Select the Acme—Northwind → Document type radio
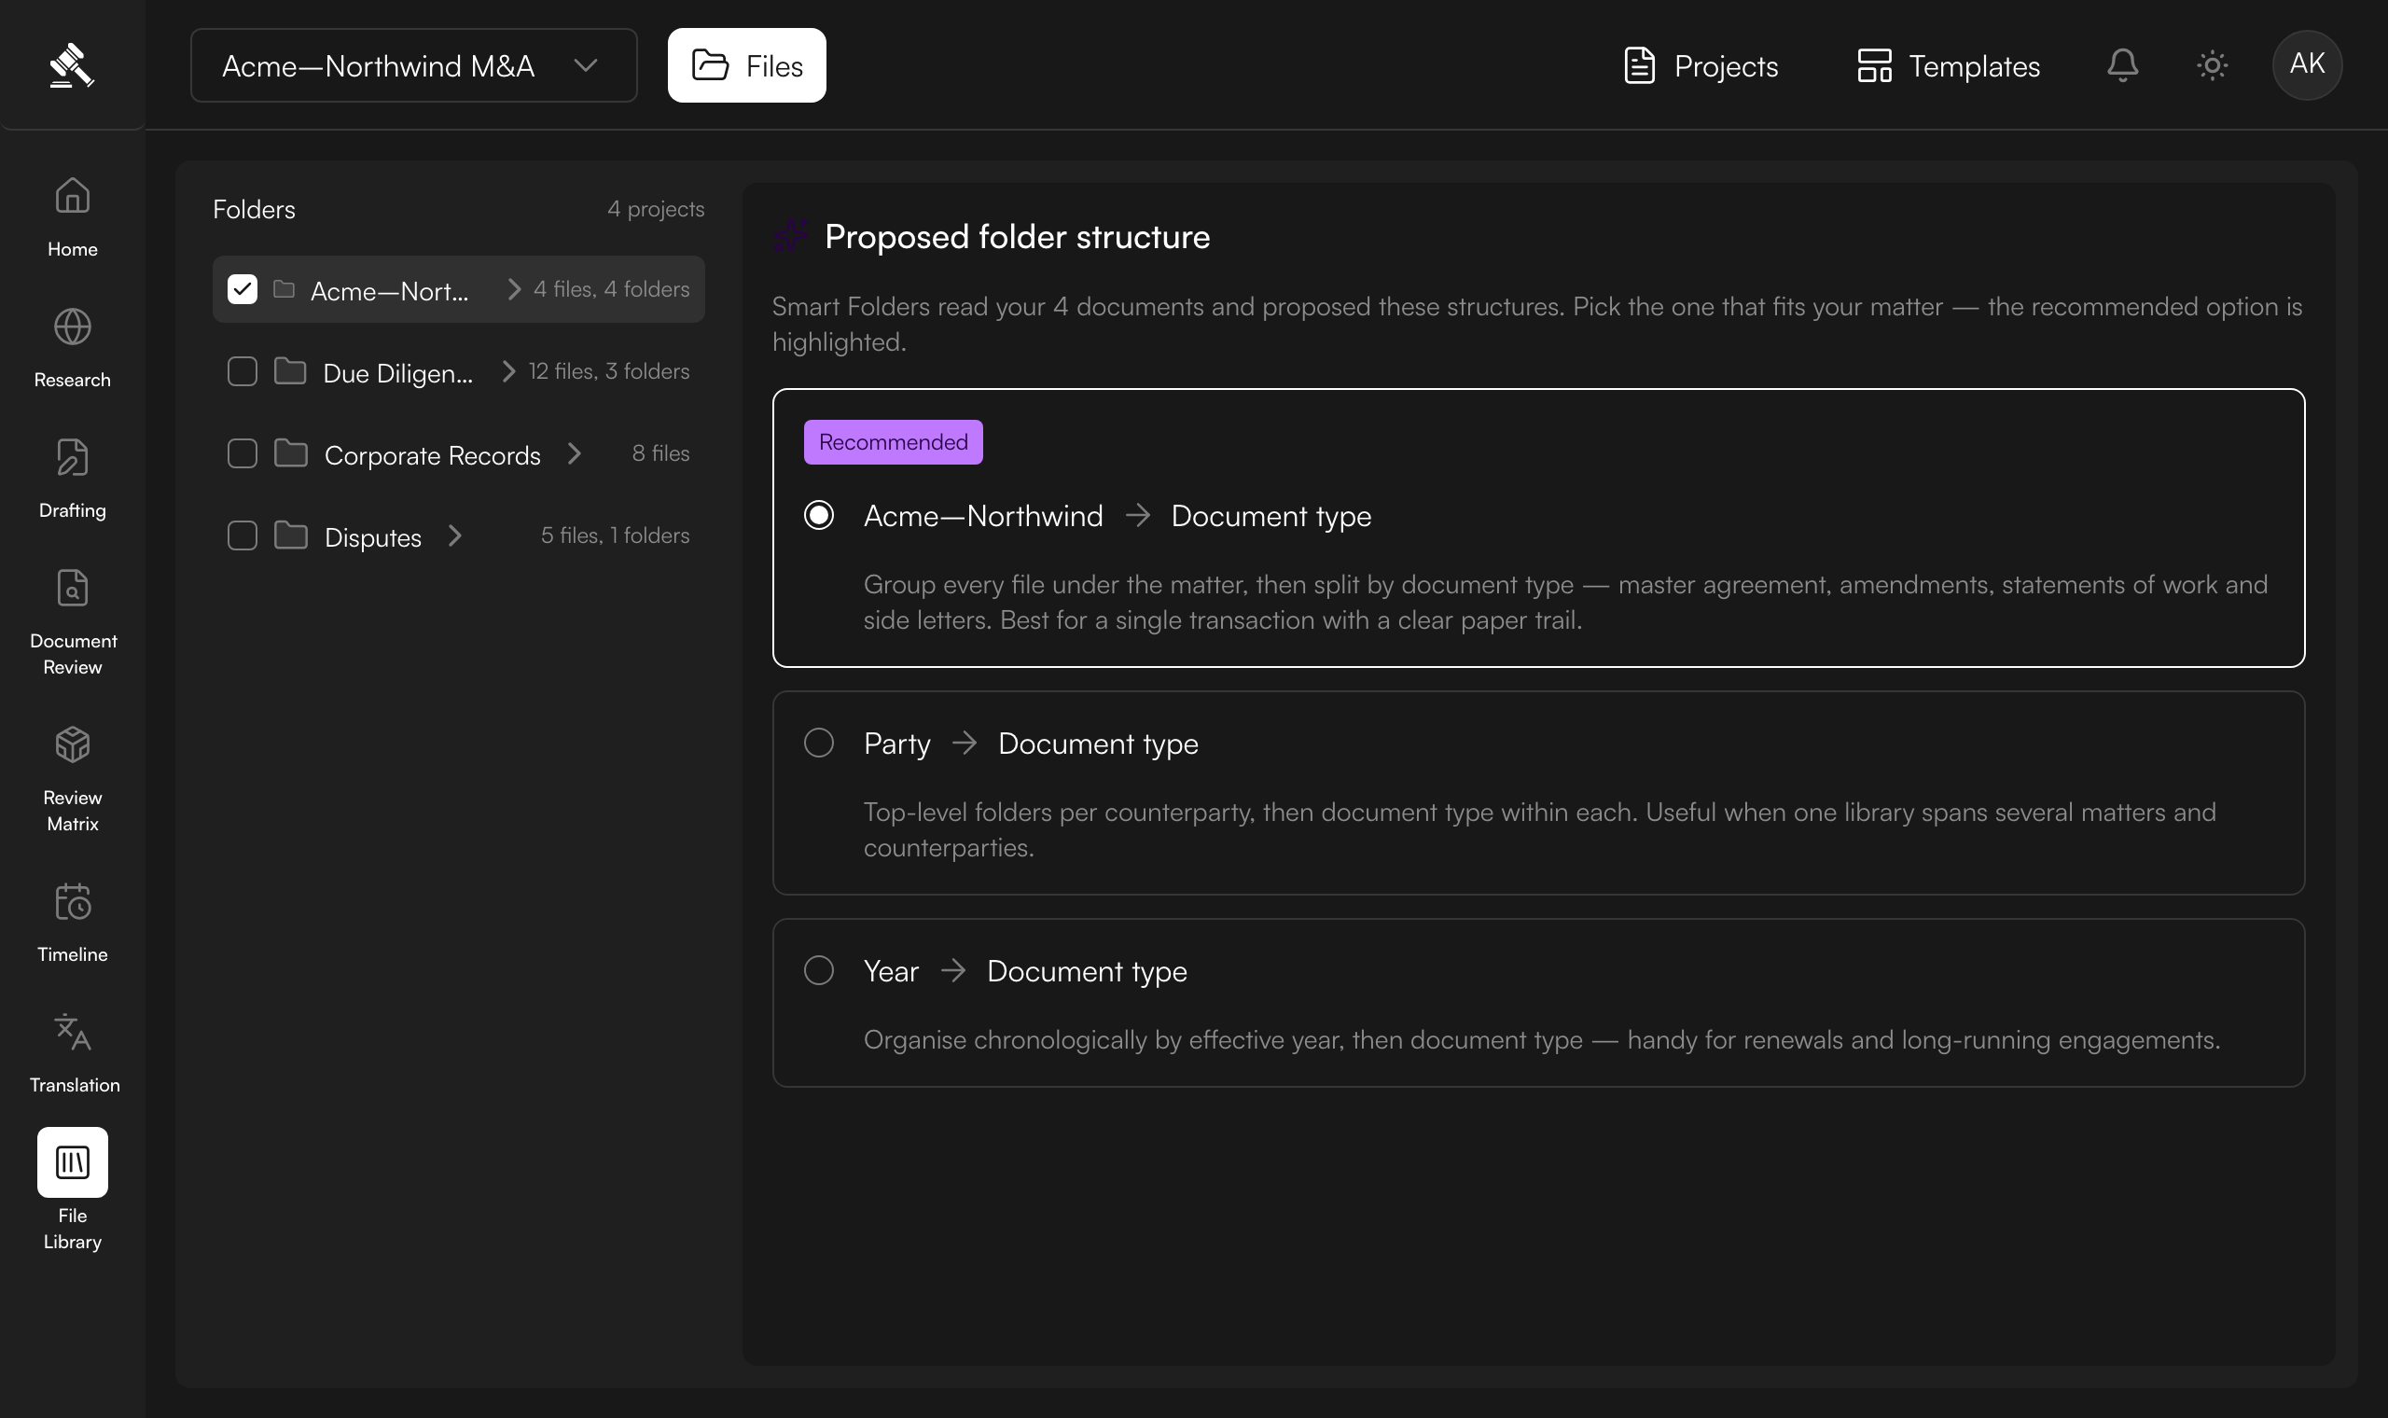Image resolution: width=2388 pixels, height=1418 pixels. pos(819,515)
